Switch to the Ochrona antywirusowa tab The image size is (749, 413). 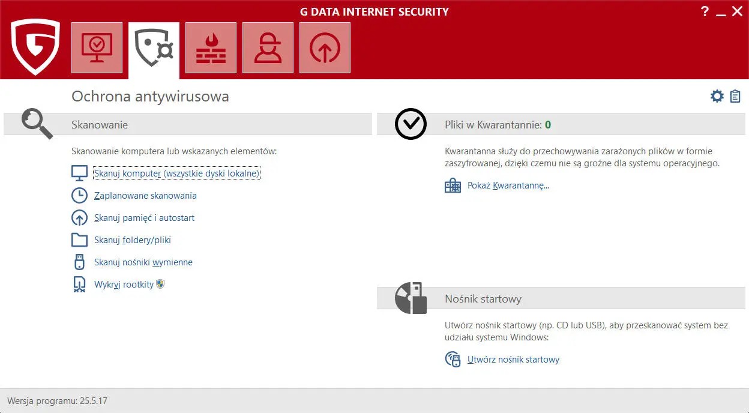[x=154, y=47]
